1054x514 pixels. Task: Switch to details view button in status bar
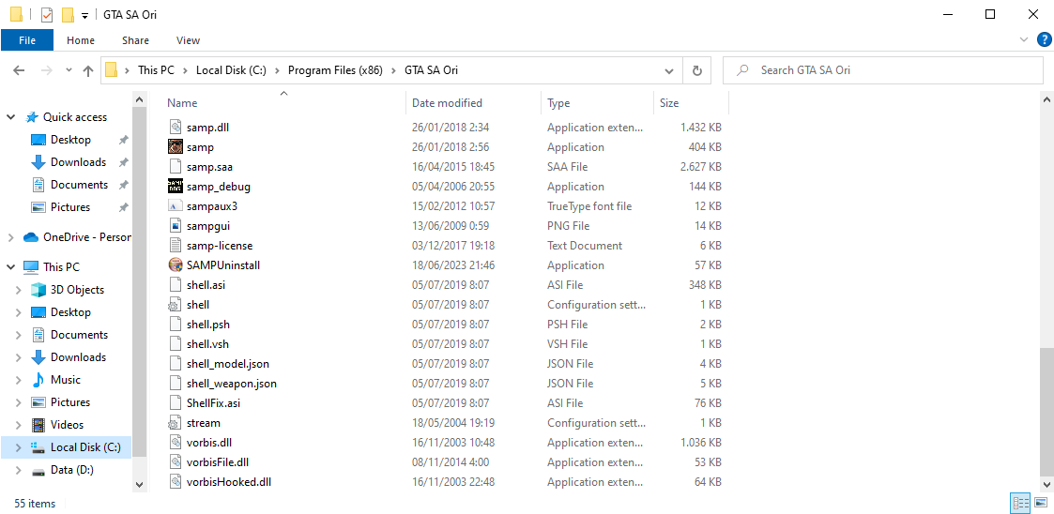(x=1021, y=504)
